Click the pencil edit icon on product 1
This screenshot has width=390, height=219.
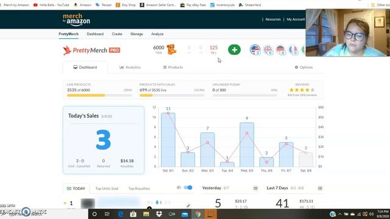188,206
